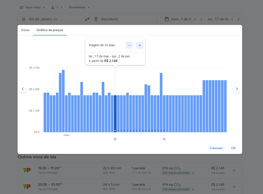The width and height of the screenshot is (263, 194).
Task: Switch to the Datas tab
Action: [x=25, y=30]
